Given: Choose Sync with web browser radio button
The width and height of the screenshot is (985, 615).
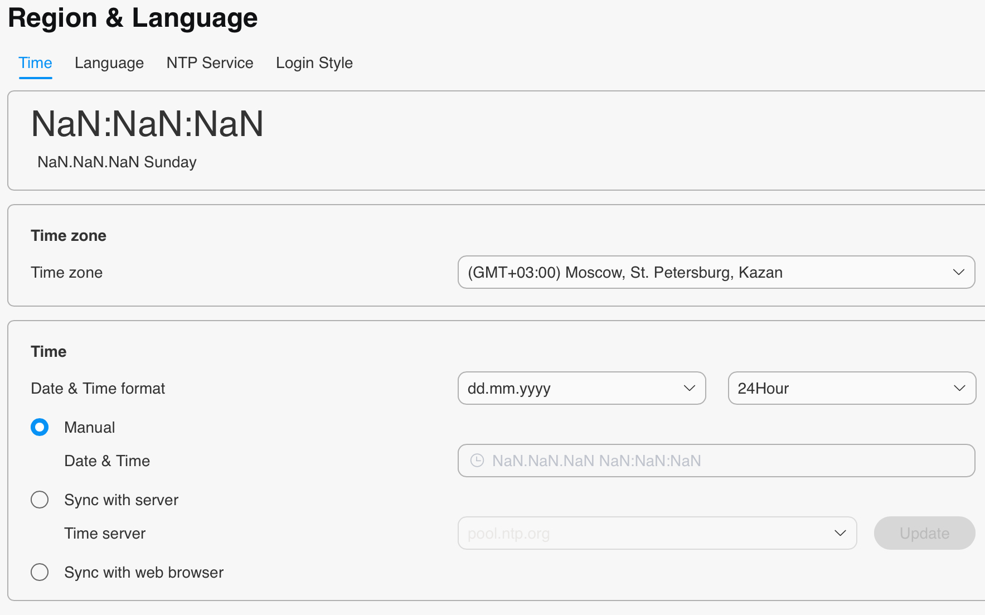Looking at the screenshot, I should click(x=40, y=573).
